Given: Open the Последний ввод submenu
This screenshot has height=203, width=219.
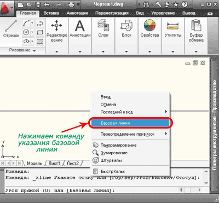Looking at the screenshot, I should point(130,112).
